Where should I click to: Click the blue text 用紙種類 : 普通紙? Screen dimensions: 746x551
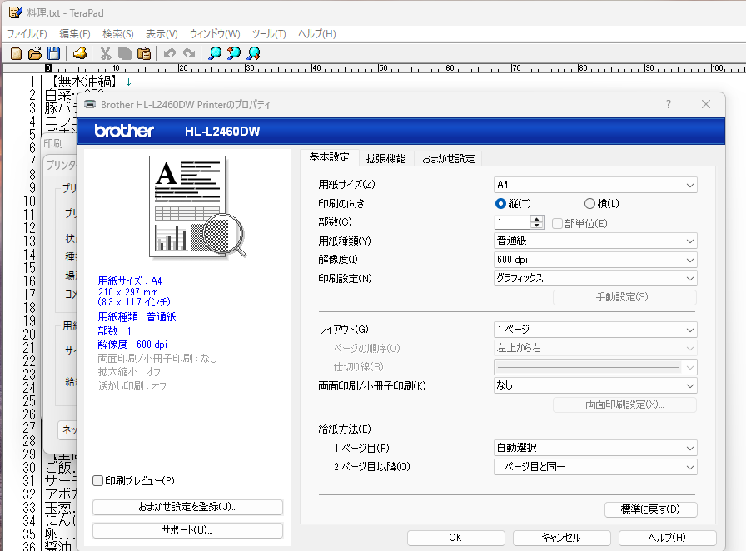click(137, 317)
